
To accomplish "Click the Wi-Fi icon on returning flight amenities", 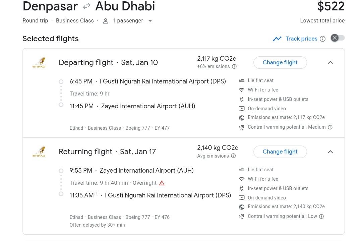I will click(x=241, y=179).
